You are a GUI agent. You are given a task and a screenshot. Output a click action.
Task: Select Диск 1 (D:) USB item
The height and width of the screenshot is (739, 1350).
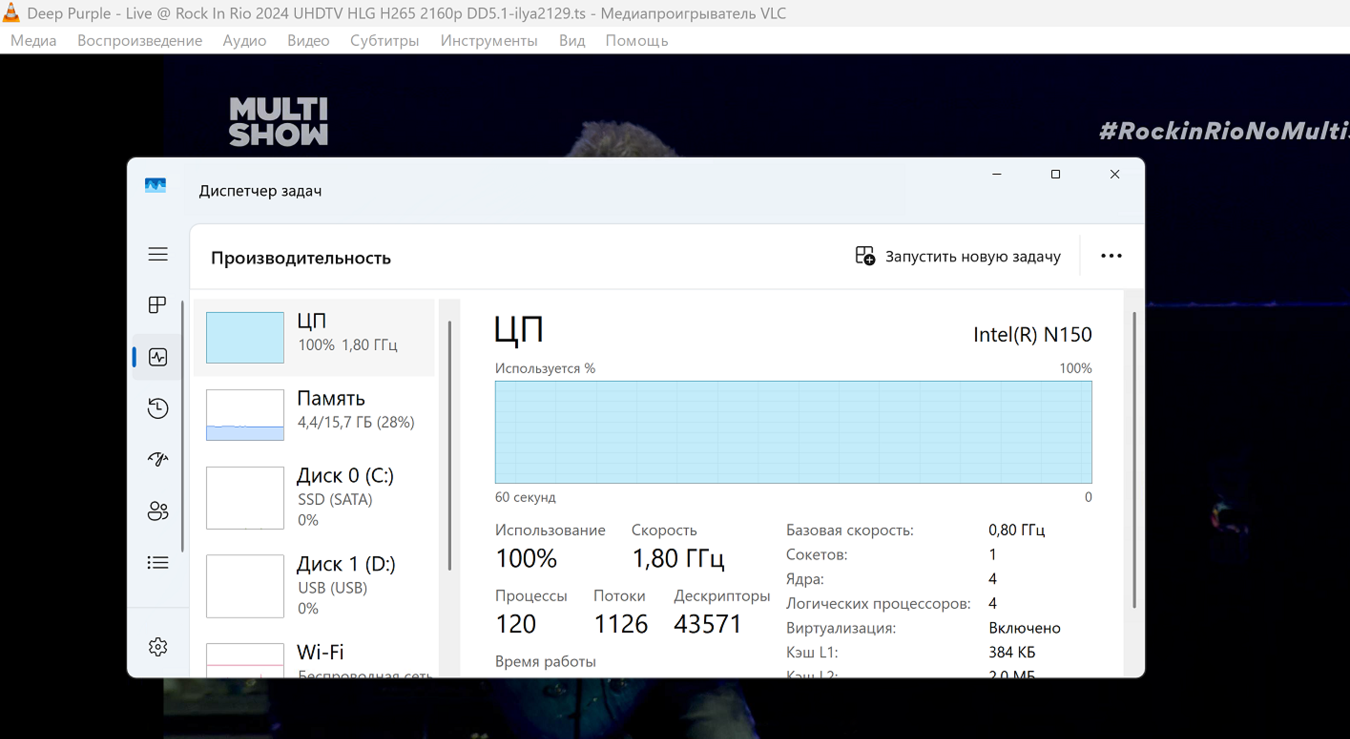314,585
